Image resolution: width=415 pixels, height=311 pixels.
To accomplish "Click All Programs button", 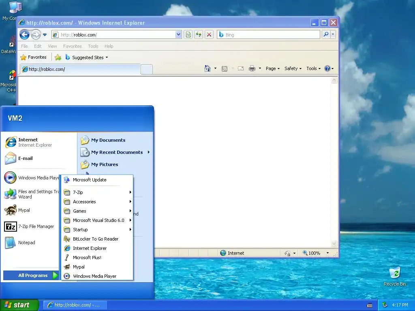I will (31, 275).
